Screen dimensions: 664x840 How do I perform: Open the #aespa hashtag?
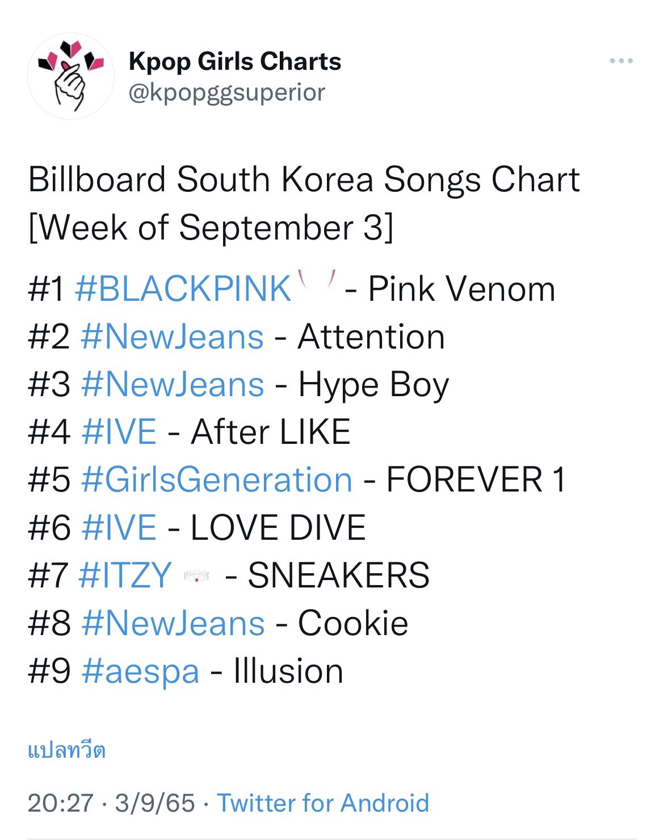coord(140,671)
